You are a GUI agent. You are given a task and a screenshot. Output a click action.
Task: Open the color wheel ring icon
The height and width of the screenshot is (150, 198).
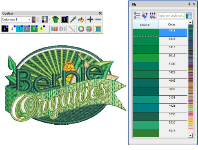81,29
